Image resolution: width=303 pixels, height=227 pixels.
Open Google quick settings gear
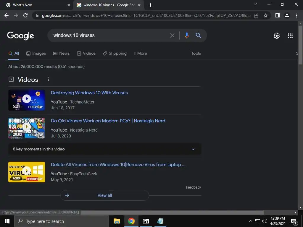tap(277, 36)
